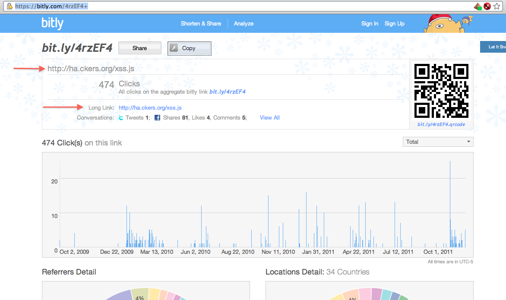Click the browser address bar URL
506x300 pixels.
click(x=52, y=6)
